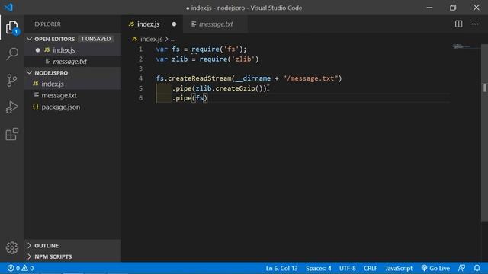Open notifications bell in status bar
Viewport: 488px width, 274px height.
coord(477,268)
